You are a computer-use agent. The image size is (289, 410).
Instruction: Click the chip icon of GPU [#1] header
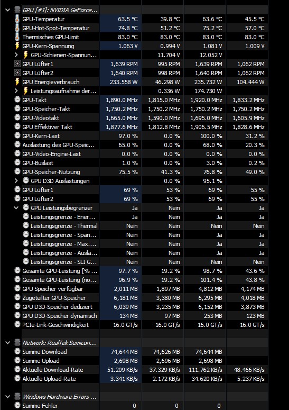coord(17,10)
